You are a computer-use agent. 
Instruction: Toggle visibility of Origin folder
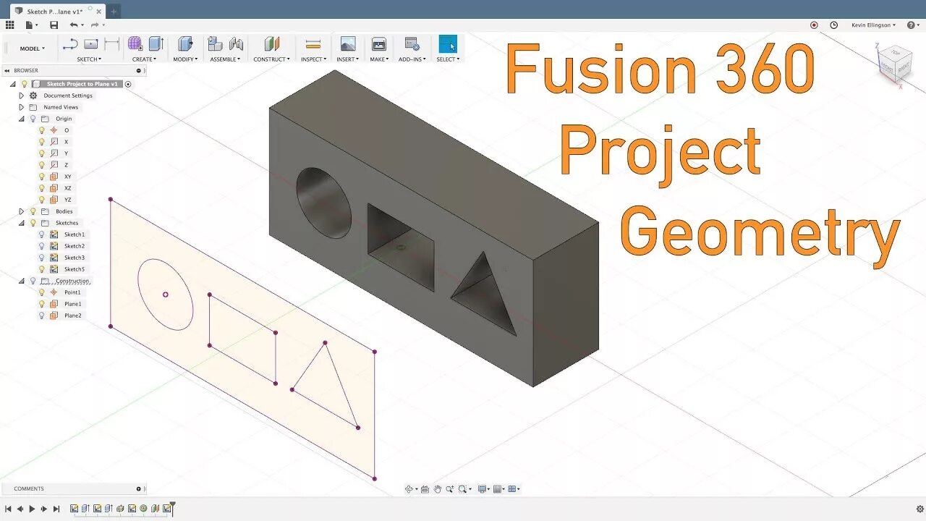(x=33, y=119)
